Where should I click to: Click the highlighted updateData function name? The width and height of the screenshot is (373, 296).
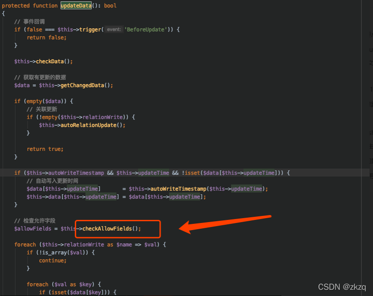pos(76,5)
